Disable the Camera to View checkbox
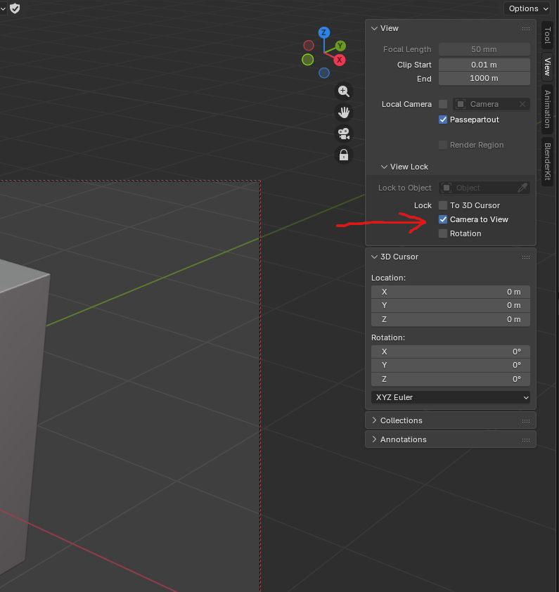559x592 pixels. coord(443,219)
